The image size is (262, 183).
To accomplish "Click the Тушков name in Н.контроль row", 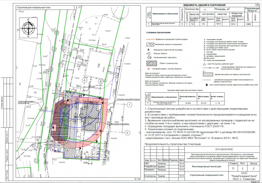I will click(x=161, y=176).
